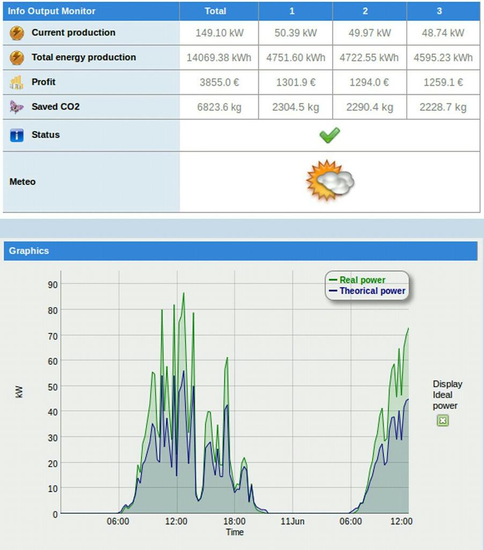
Task: Click the 50.39 kW value
Action: tap(296, 33)
